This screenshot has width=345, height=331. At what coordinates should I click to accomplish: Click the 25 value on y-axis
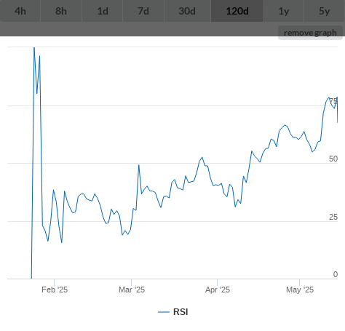[x=333, y=217]
